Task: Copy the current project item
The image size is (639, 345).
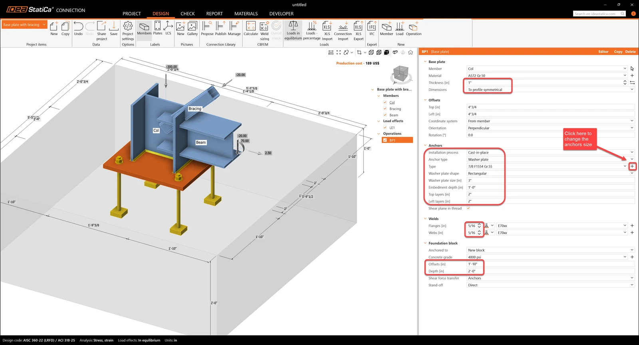Action: tap(65, 29)
